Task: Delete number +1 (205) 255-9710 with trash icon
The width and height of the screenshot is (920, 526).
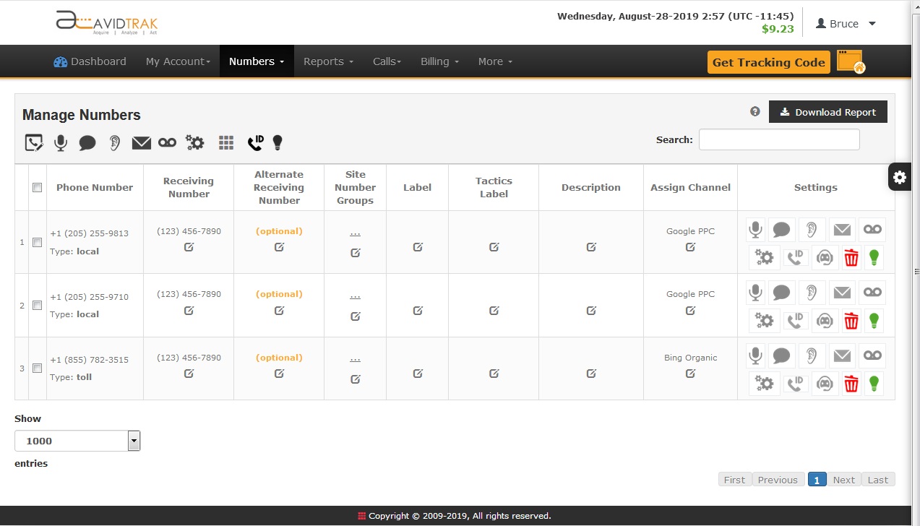Action: (851, 320)
